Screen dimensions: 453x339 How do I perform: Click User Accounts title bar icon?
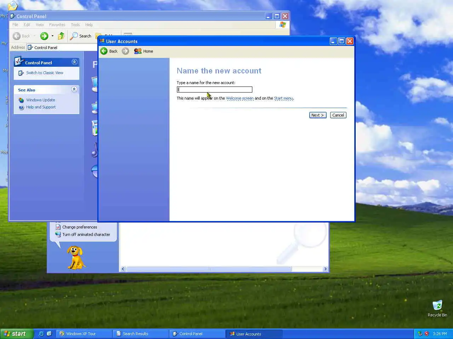click(x=102, y=41)
